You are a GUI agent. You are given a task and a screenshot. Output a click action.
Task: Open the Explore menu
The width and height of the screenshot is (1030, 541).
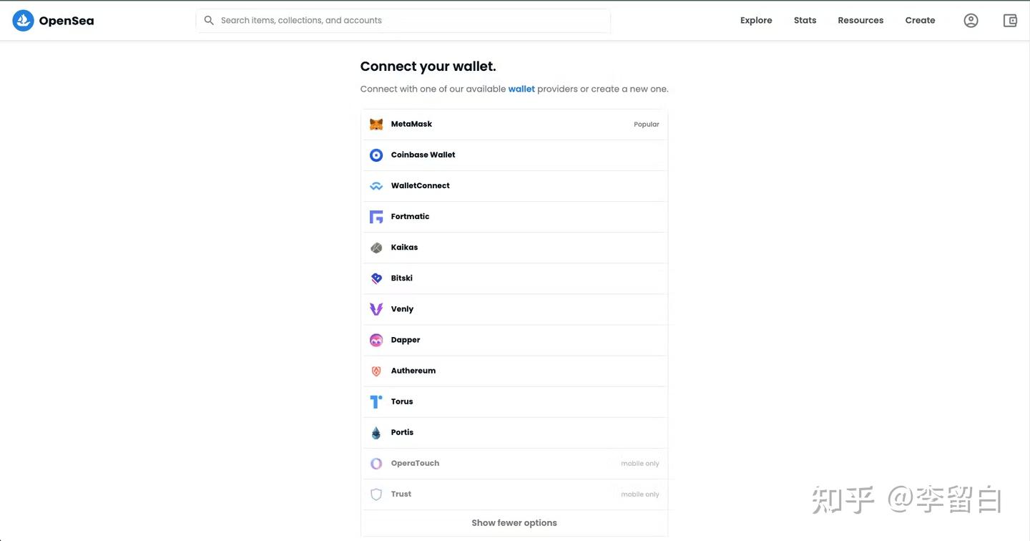(x=756, y=20)
